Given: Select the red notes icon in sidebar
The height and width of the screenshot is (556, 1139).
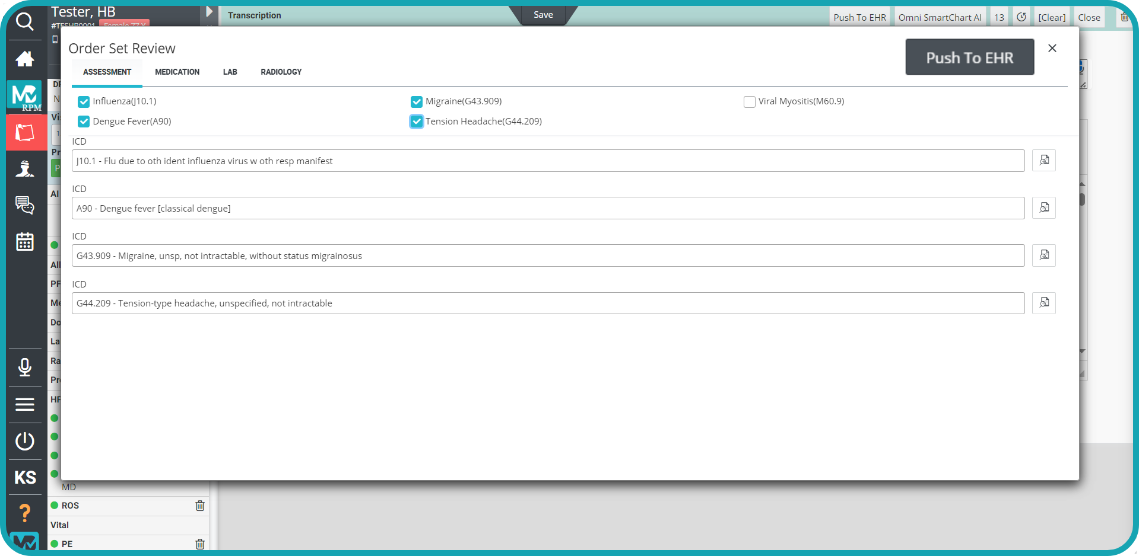Looking at the screenshot, I should click(24, 132).
